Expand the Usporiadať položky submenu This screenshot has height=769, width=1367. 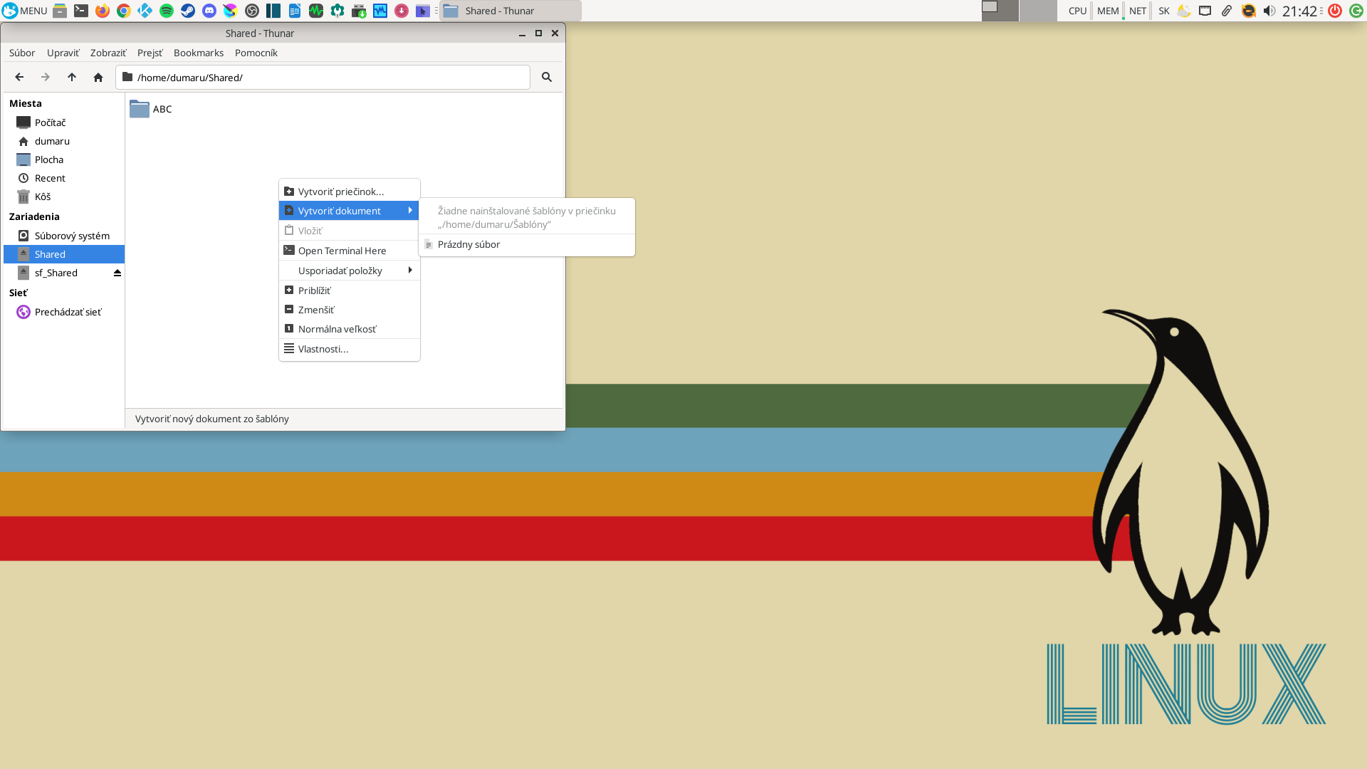349,271
